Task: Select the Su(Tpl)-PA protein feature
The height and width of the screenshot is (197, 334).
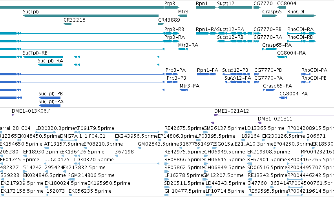Action: click(49, 106)
